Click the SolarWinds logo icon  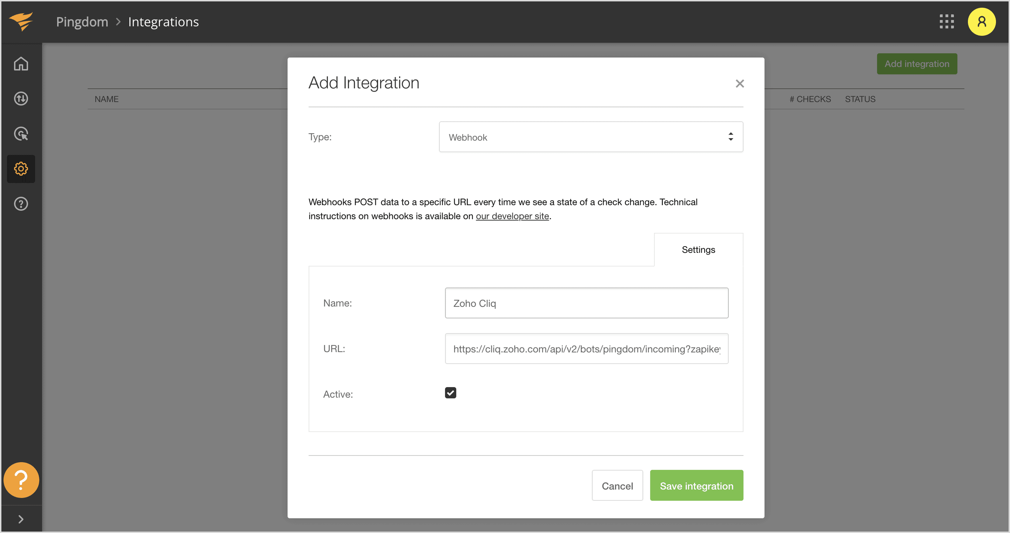(21, 21)
